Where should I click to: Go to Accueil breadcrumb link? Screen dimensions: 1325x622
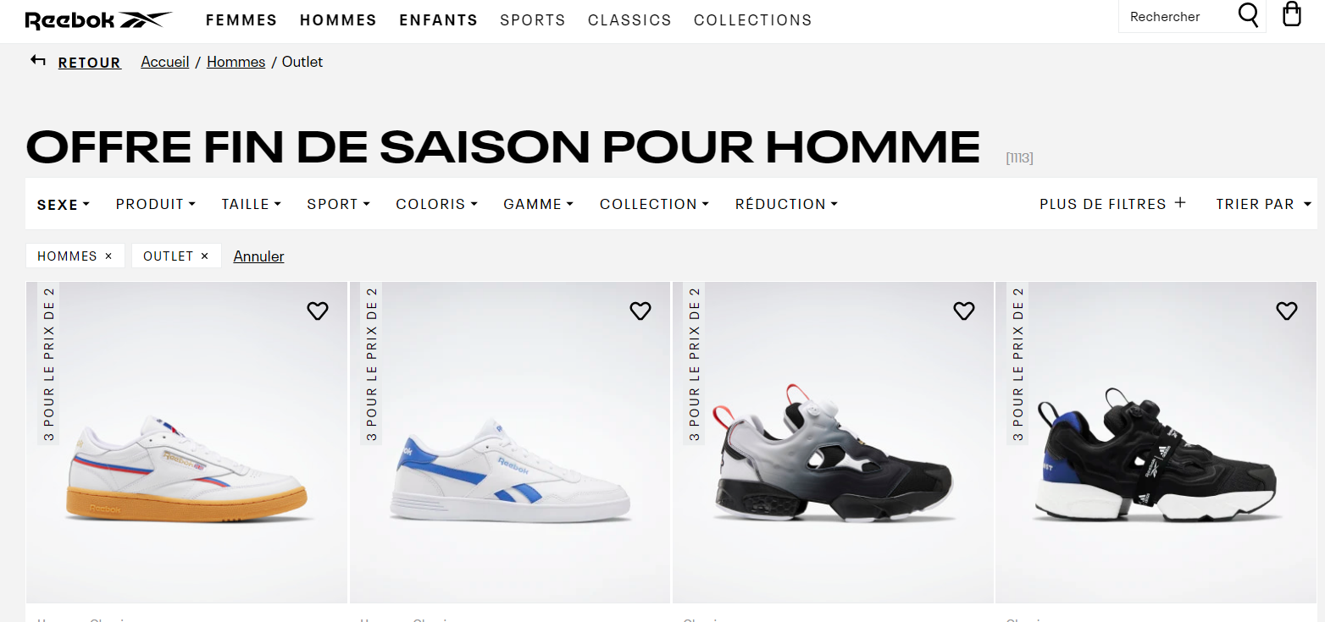165,62
